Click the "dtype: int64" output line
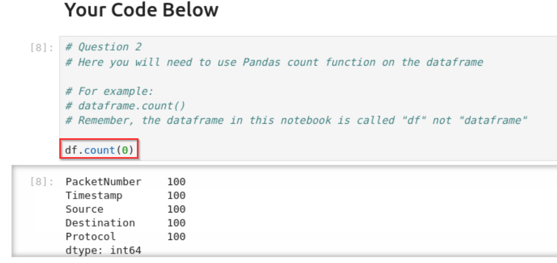 pos(103,250)
